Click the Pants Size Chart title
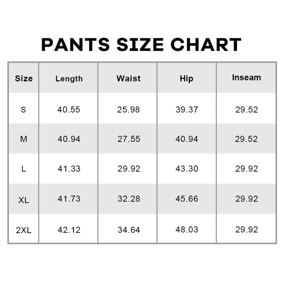The height and width of the screenshot is (283, 283). pos(141,45)
